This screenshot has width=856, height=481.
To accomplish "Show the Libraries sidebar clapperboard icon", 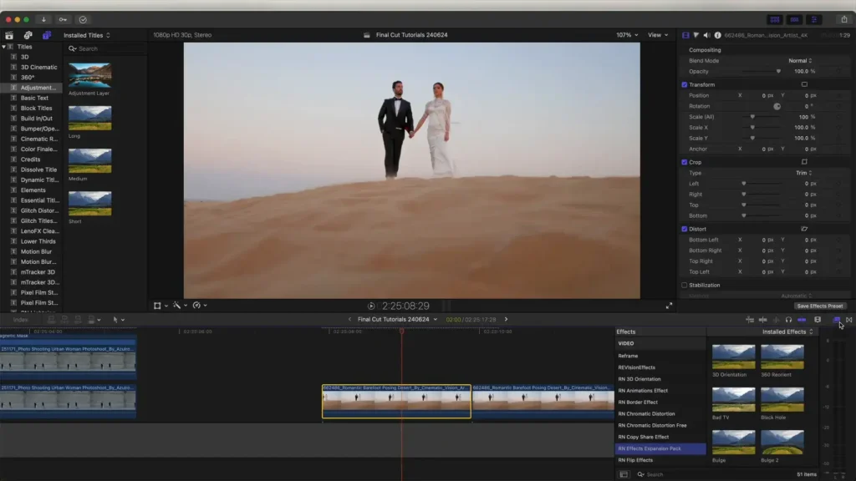I will tap(9, 35).
